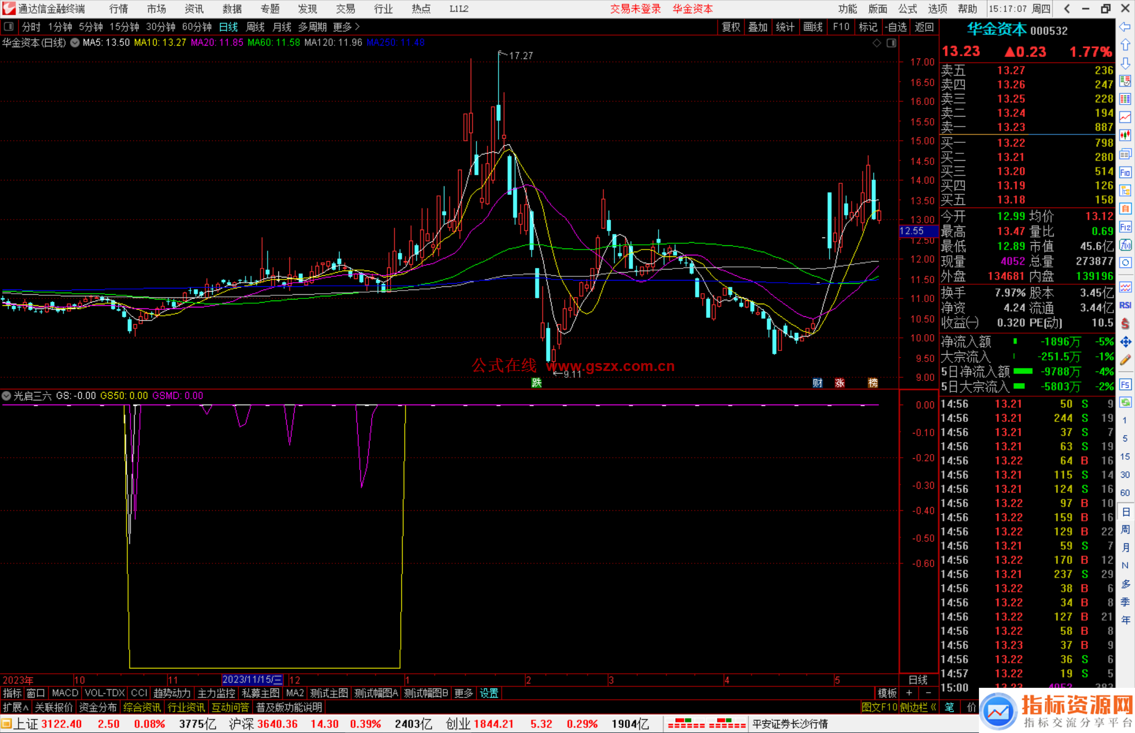This screenshot has width=1135, height=733.
Task: Open the -自选 watchlist dropdown
Action: [895, 27]
